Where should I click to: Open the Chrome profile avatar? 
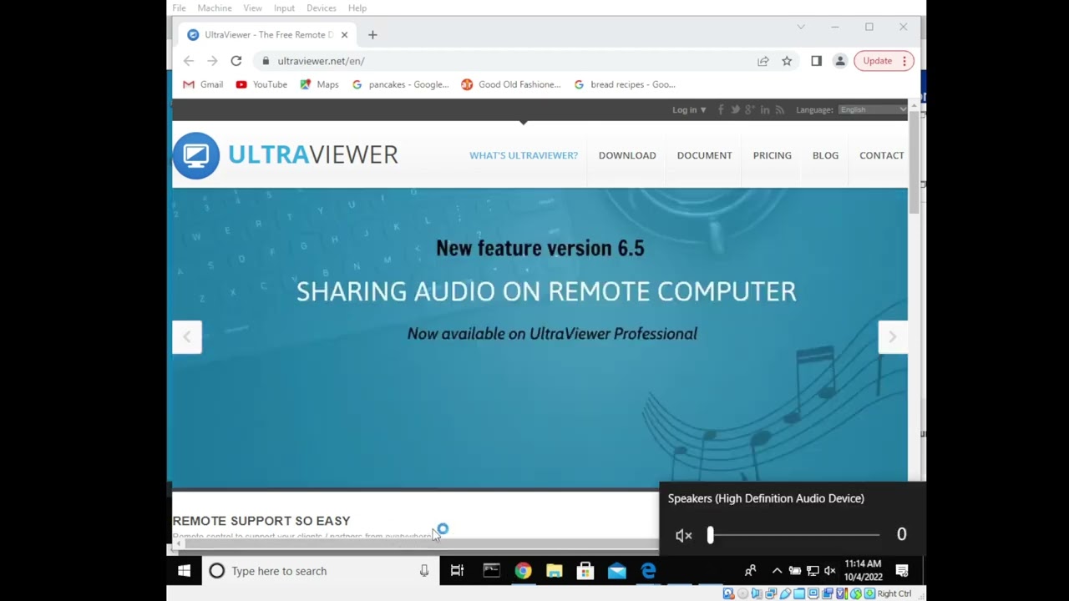[x=840, y=61]
